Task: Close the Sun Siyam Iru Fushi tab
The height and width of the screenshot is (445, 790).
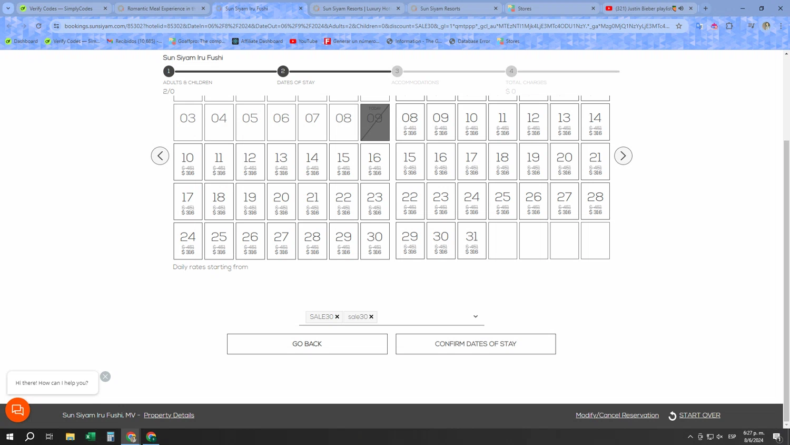Action: point(301,8)
